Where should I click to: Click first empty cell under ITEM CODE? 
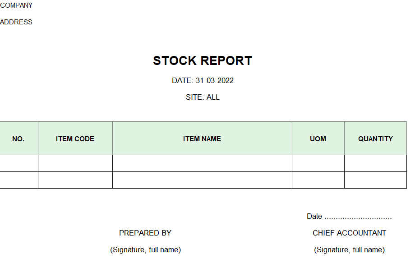click(x=75, y=163)
